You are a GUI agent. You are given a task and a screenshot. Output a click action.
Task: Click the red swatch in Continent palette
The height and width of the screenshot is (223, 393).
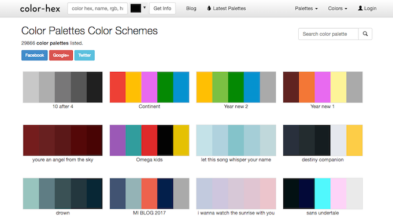coord(117,87)
